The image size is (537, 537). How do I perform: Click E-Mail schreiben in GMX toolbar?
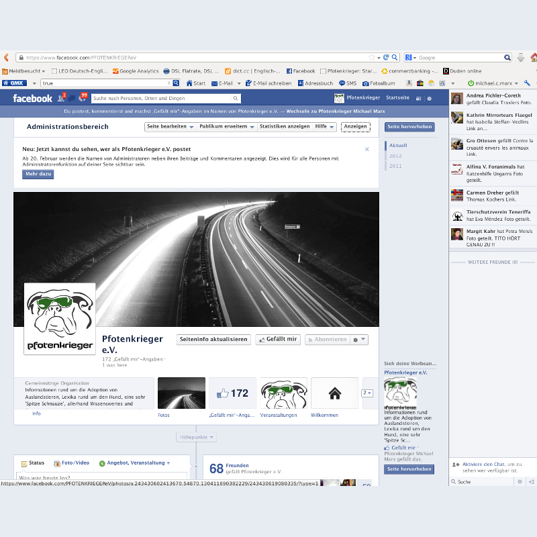click(268, 83)
